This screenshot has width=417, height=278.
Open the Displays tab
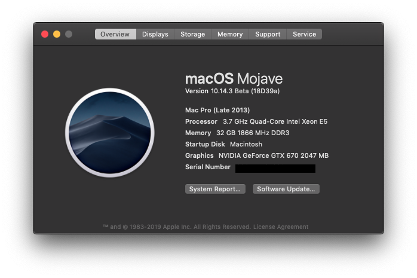[x=155, y=34]
